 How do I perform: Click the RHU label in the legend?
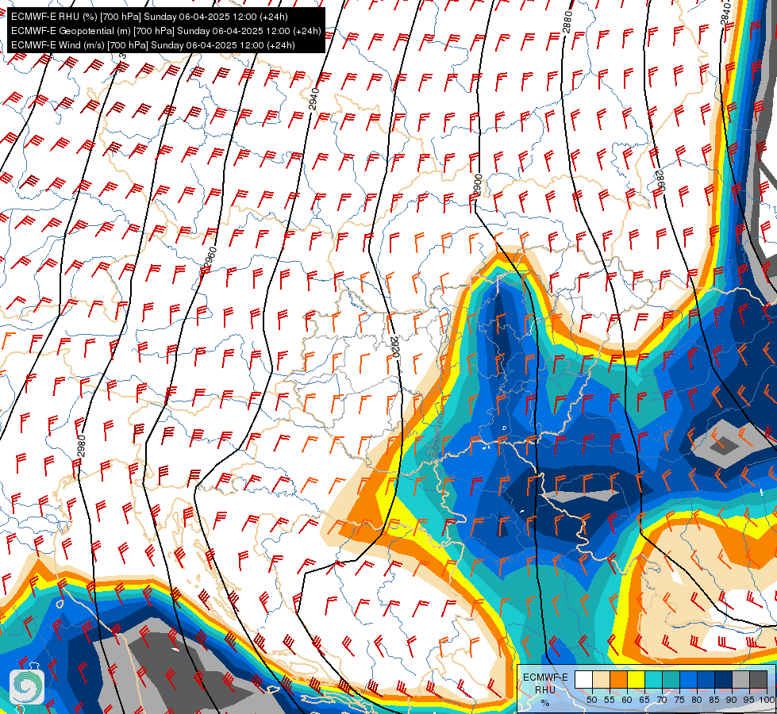point(545,689)
